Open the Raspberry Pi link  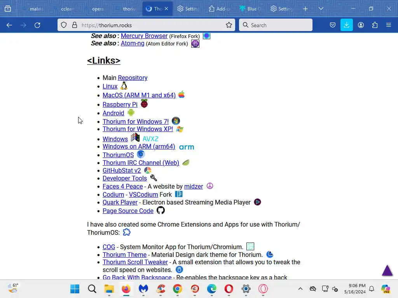click(x=120, y=104)
